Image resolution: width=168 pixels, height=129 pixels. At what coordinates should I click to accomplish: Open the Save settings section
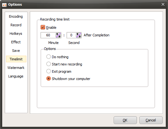pos(16,51)
